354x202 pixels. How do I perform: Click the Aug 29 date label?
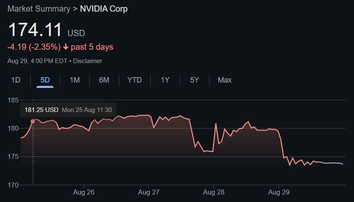[279, 192]
